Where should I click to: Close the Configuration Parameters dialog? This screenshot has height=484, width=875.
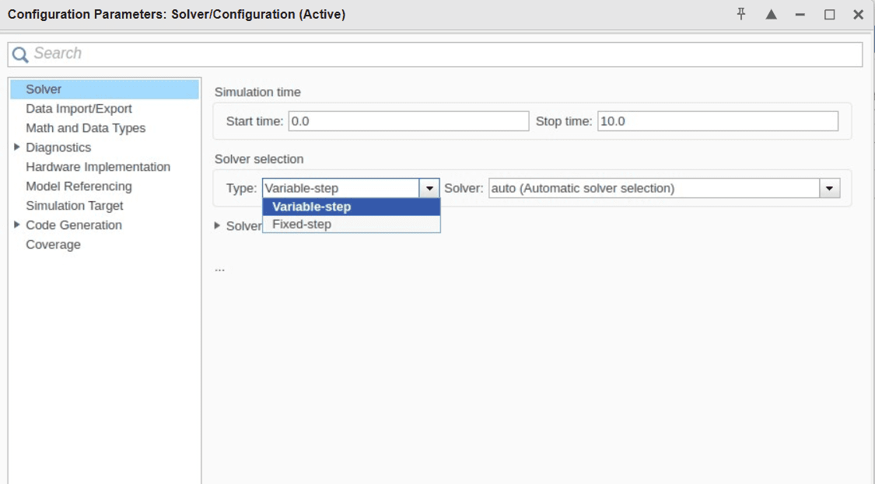(x=858, y=15)
